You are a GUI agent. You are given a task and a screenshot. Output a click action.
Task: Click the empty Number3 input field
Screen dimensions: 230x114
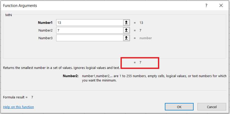click(x=89, y=38)
